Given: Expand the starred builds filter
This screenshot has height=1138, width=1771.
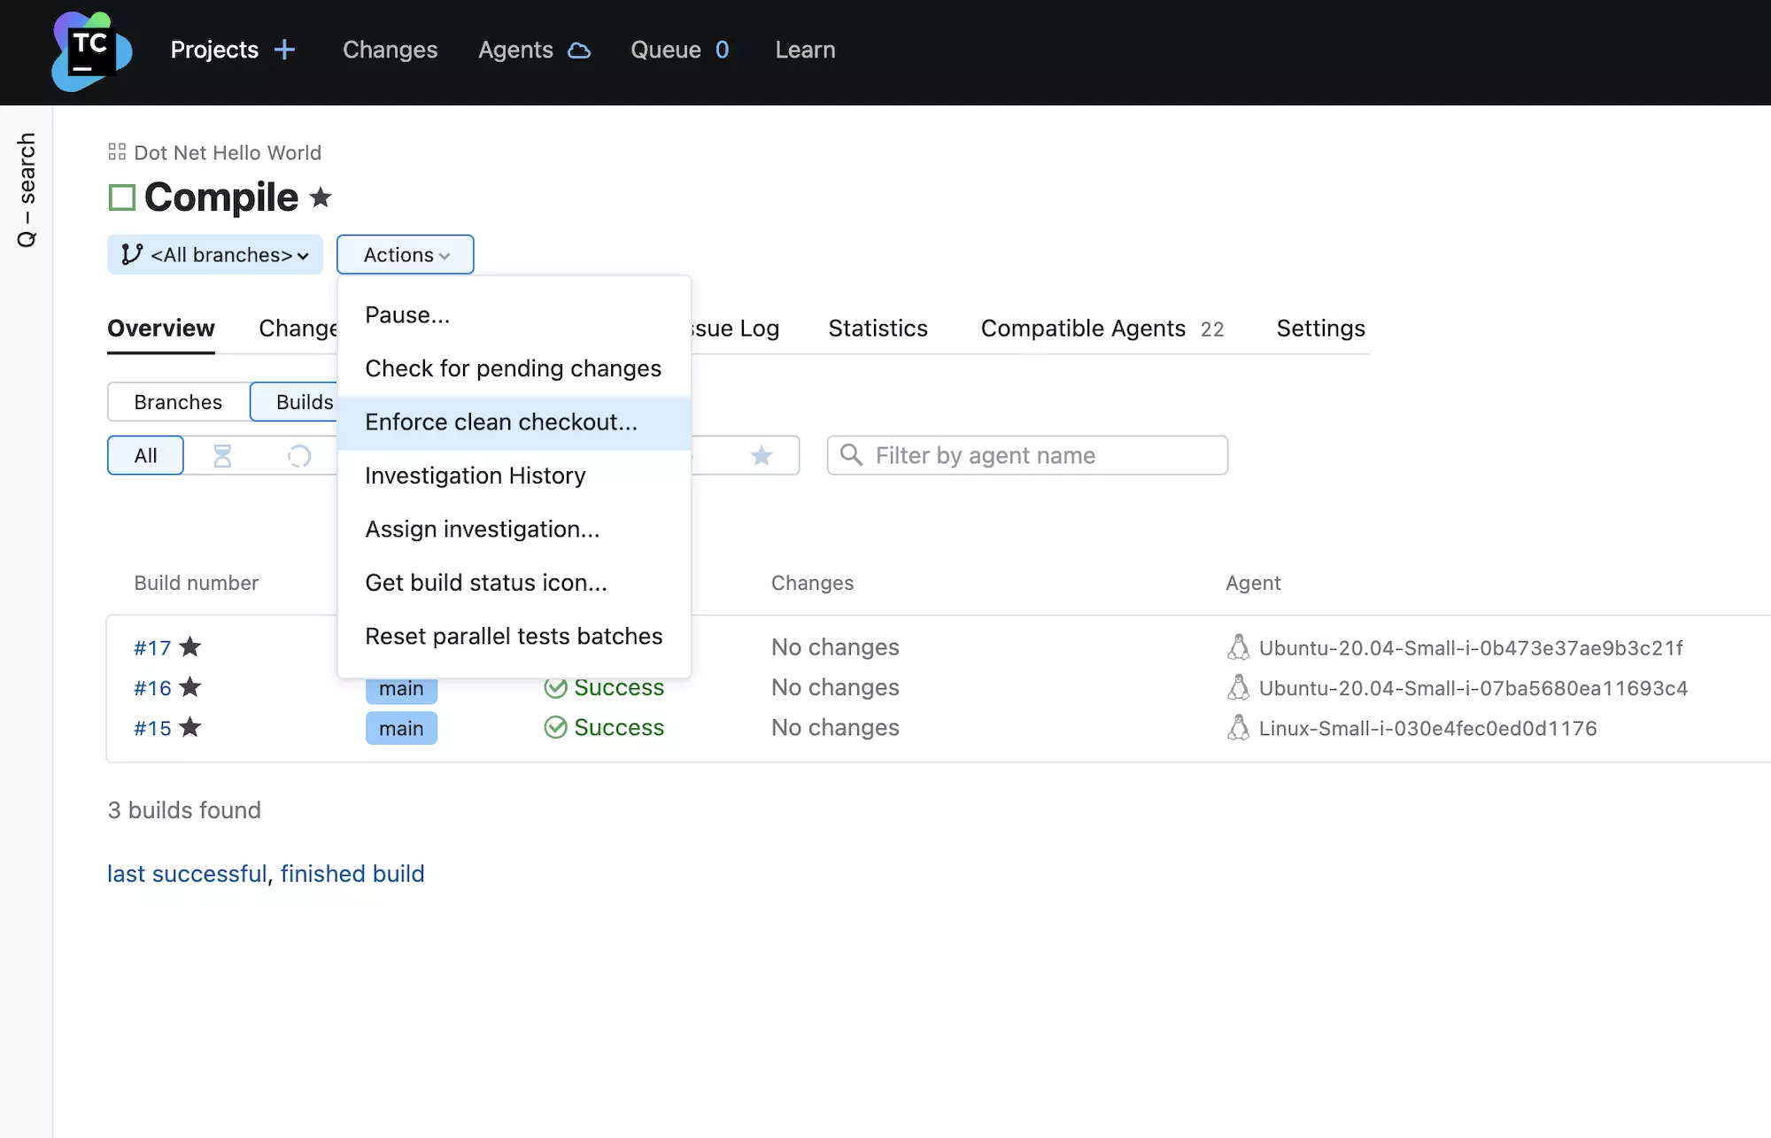Looking at the screenshot, I should click(x=760, y=455).
